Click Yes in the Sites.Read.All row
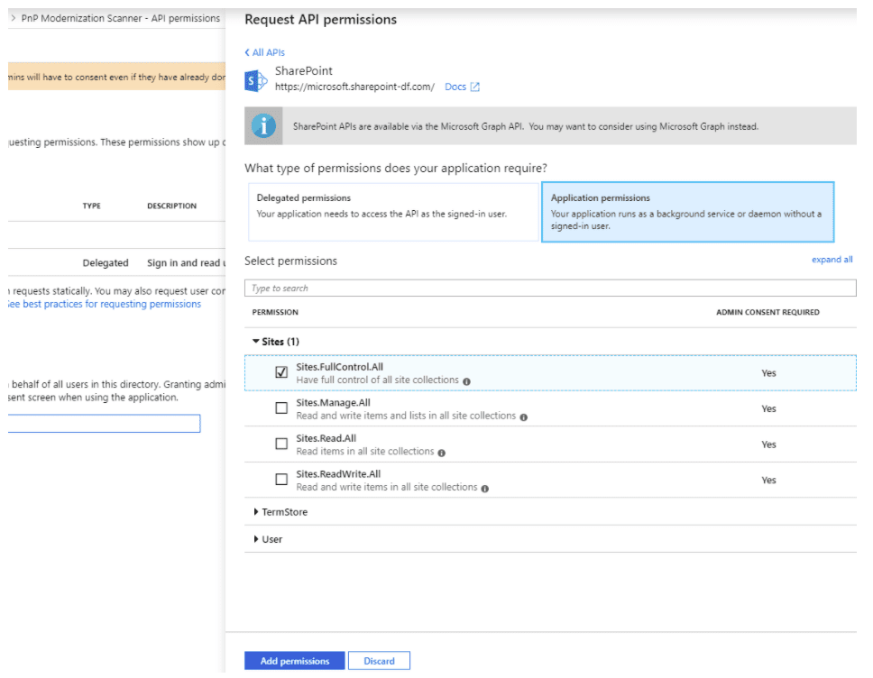Screen dimensions: 873x678 click(769, 444)
